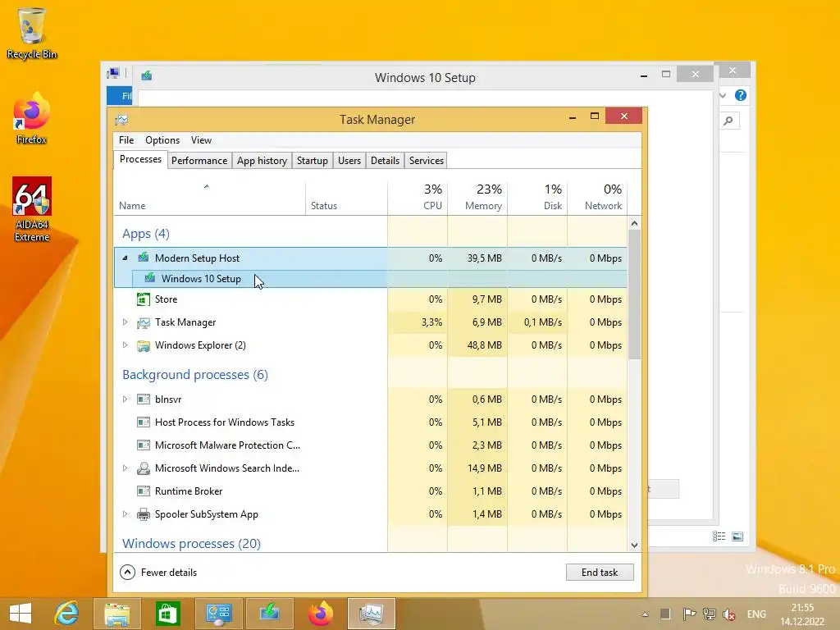This screenshot has height=630, width=840.
Task: Expand the Windows Explorer (2) row
Action: tap(125, 345)
